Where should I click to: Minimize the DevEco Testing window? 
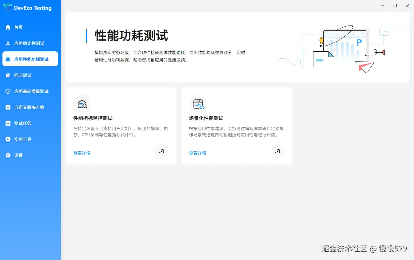[383, 6]
